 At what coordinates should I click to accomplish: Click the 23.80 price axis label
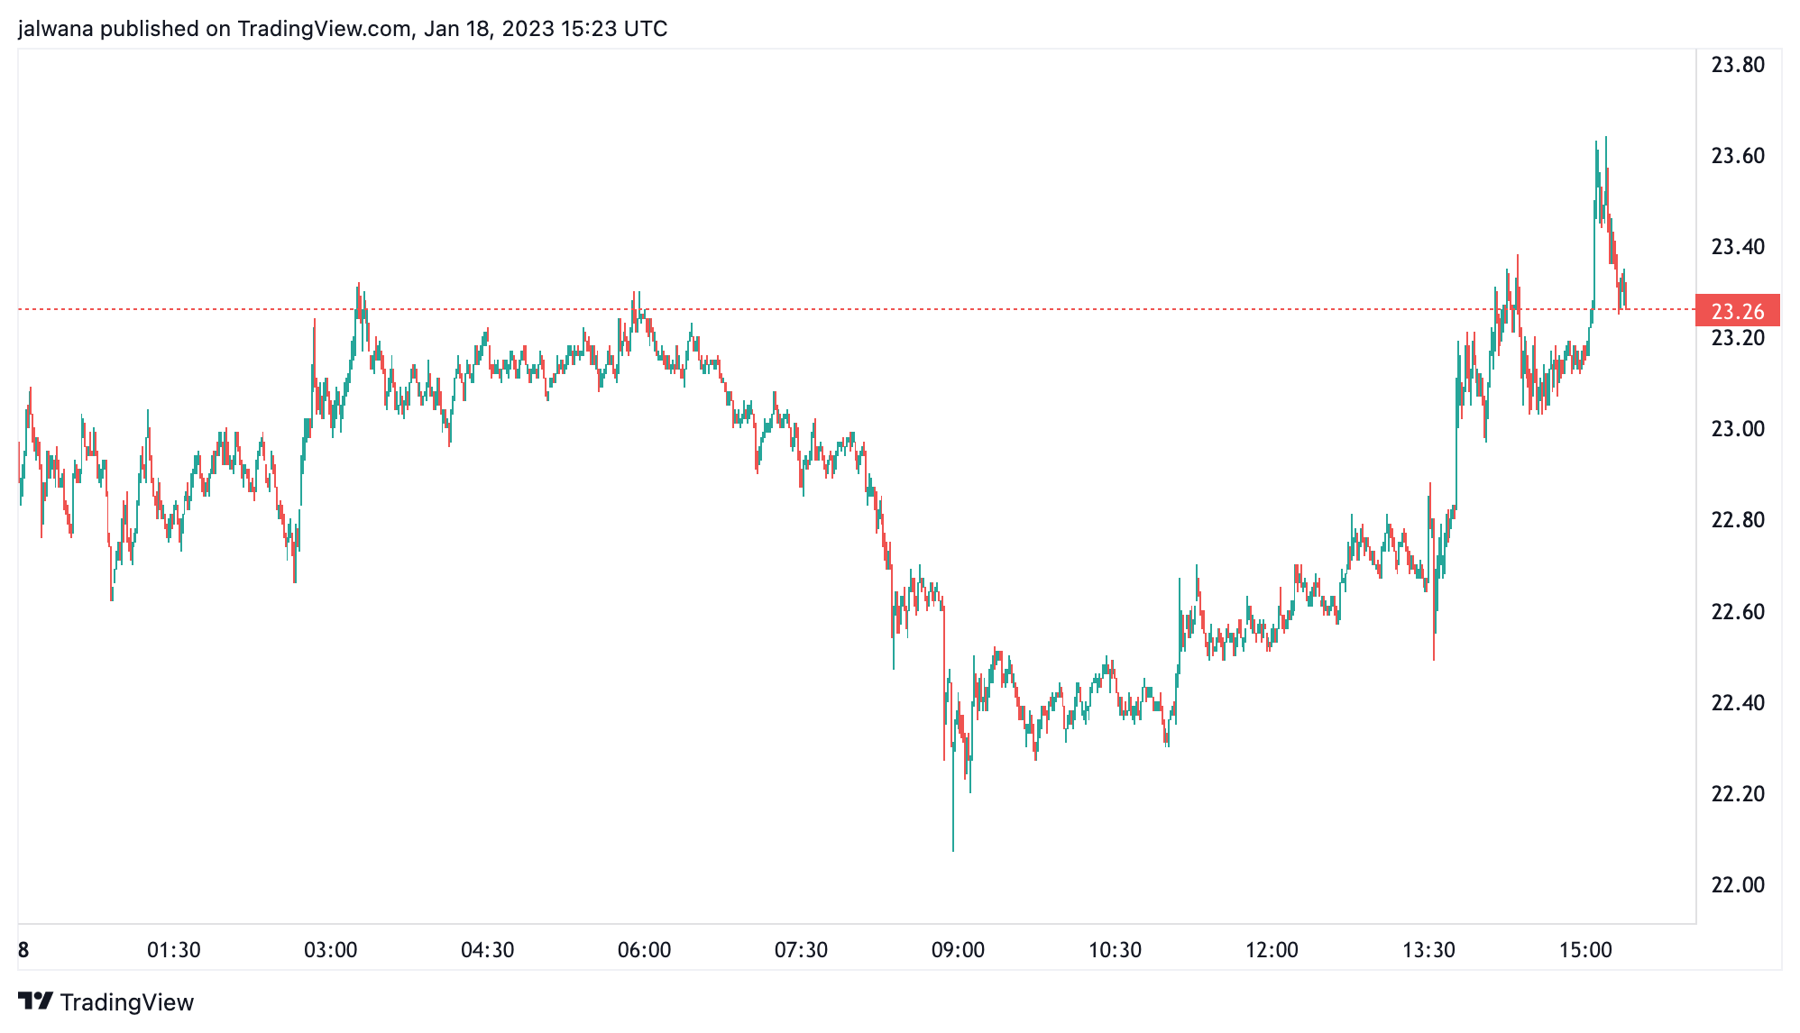(1737, 65)
